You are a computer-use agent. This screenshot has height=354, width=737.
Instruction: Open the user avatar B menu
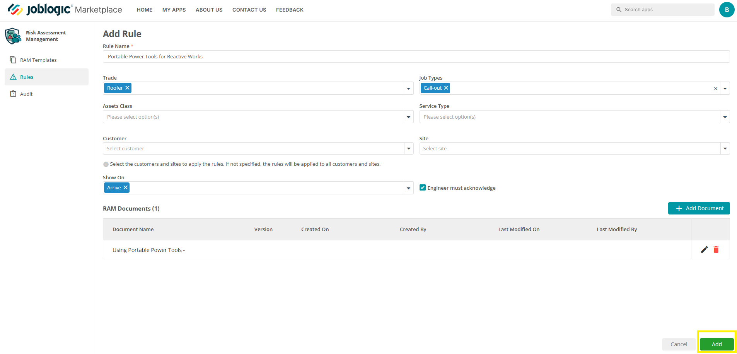coord(727,10)
